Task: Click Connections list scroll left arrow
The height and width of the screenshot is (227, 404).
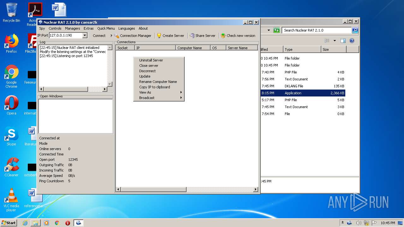Action: (118, 189)
